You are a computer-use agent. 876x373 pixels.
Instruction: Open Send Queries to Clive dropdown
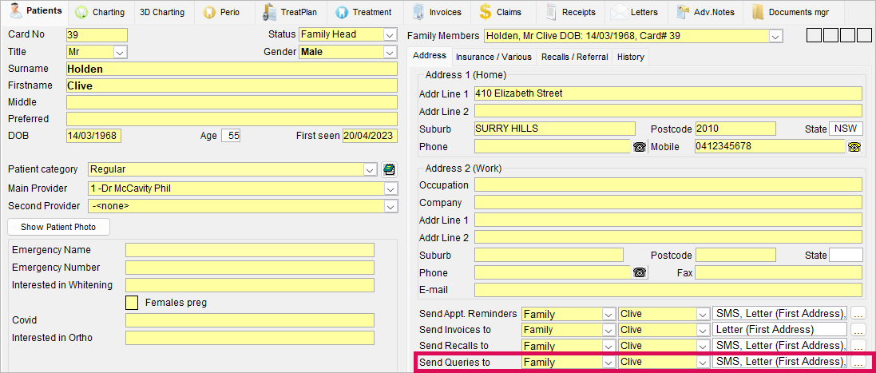tap(703, 362)
